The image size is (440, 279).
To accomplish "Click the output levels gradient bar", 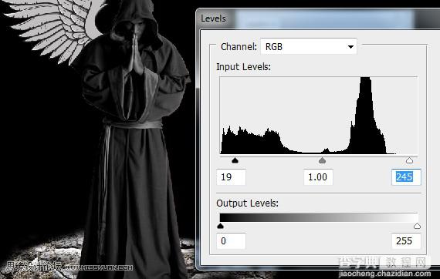I will pos(319,217).
